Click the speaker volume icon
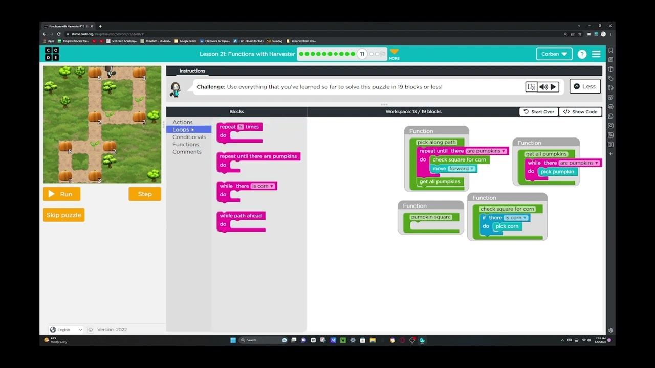Image resolution: width=655 pixels, height=368 pixels. 543,87
